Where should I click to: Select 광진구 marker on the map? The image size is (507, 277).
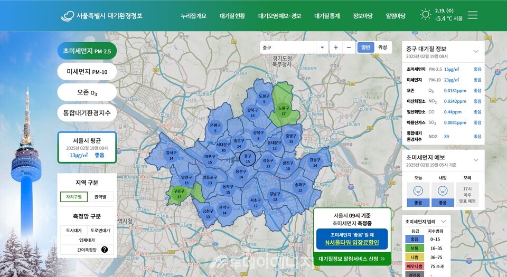point(288,166)
